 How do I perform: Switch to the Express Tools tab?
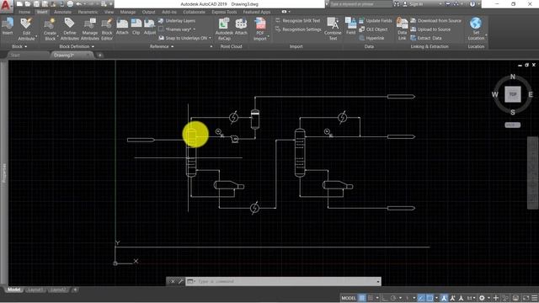coord(224,12)
